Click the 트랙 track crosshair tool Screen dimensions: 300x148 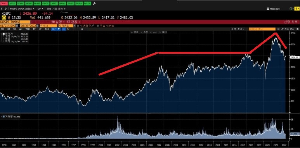[135, 32]
